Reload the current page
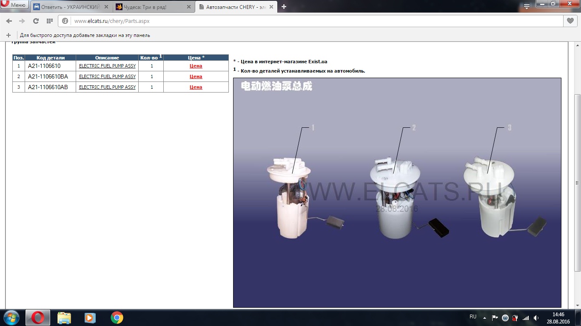581x326 pixels. pyautogui.click(x=36, y=21)
